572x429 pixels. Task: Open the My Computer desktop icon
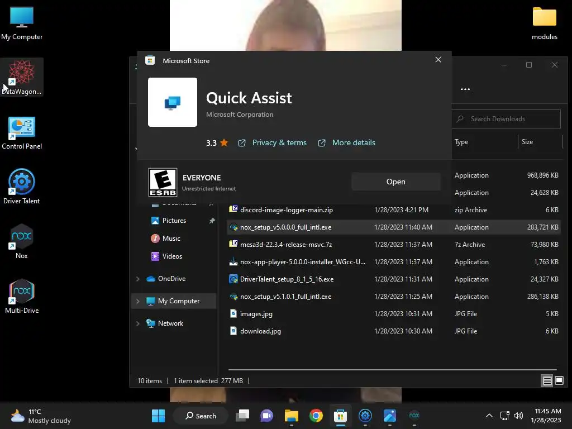[22, 23]
